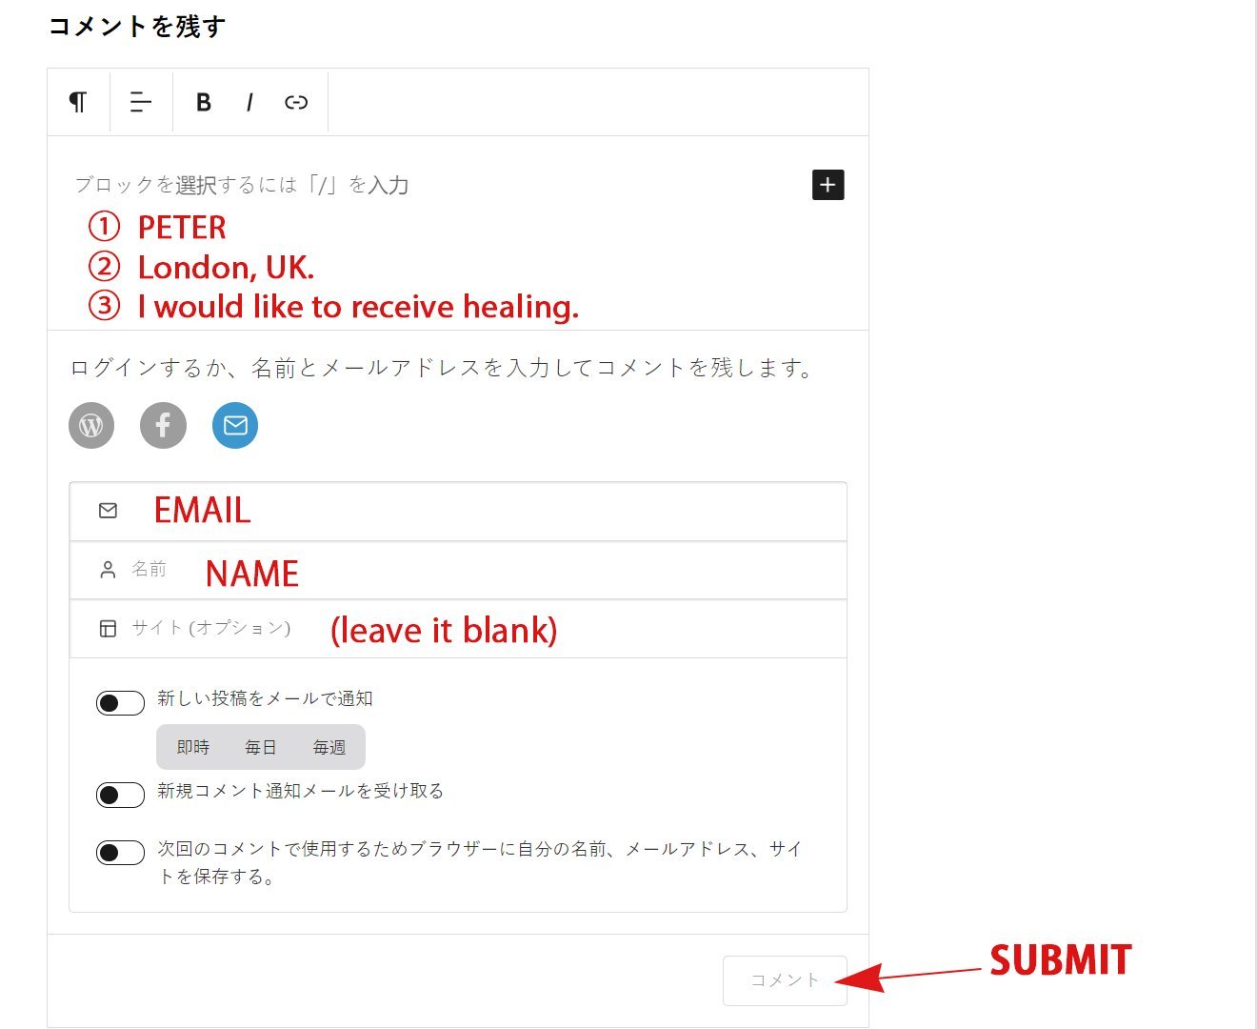Log in with the WordPress icon
Image resolution: width=1257 pixels, height=1029 pixels.
91,425
